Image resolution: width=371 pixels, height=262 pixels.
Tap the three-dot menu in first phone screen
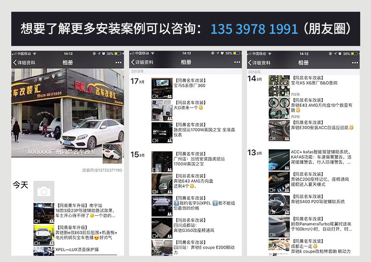click(x=118, y=62)
